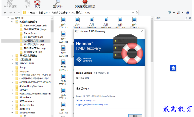Click the blue recycle bin preview icon
This screenshot has height=117, width=194.
click(173, 68)
